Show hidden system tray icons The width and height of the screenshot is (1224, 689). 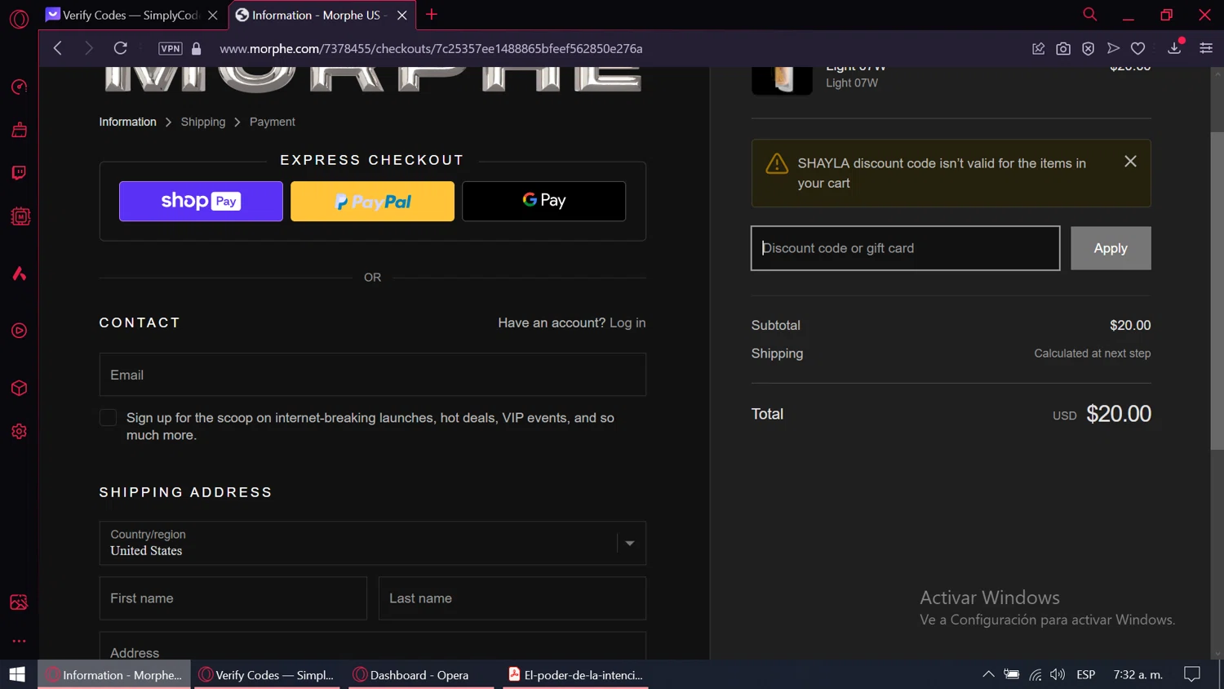coord(988,674)
